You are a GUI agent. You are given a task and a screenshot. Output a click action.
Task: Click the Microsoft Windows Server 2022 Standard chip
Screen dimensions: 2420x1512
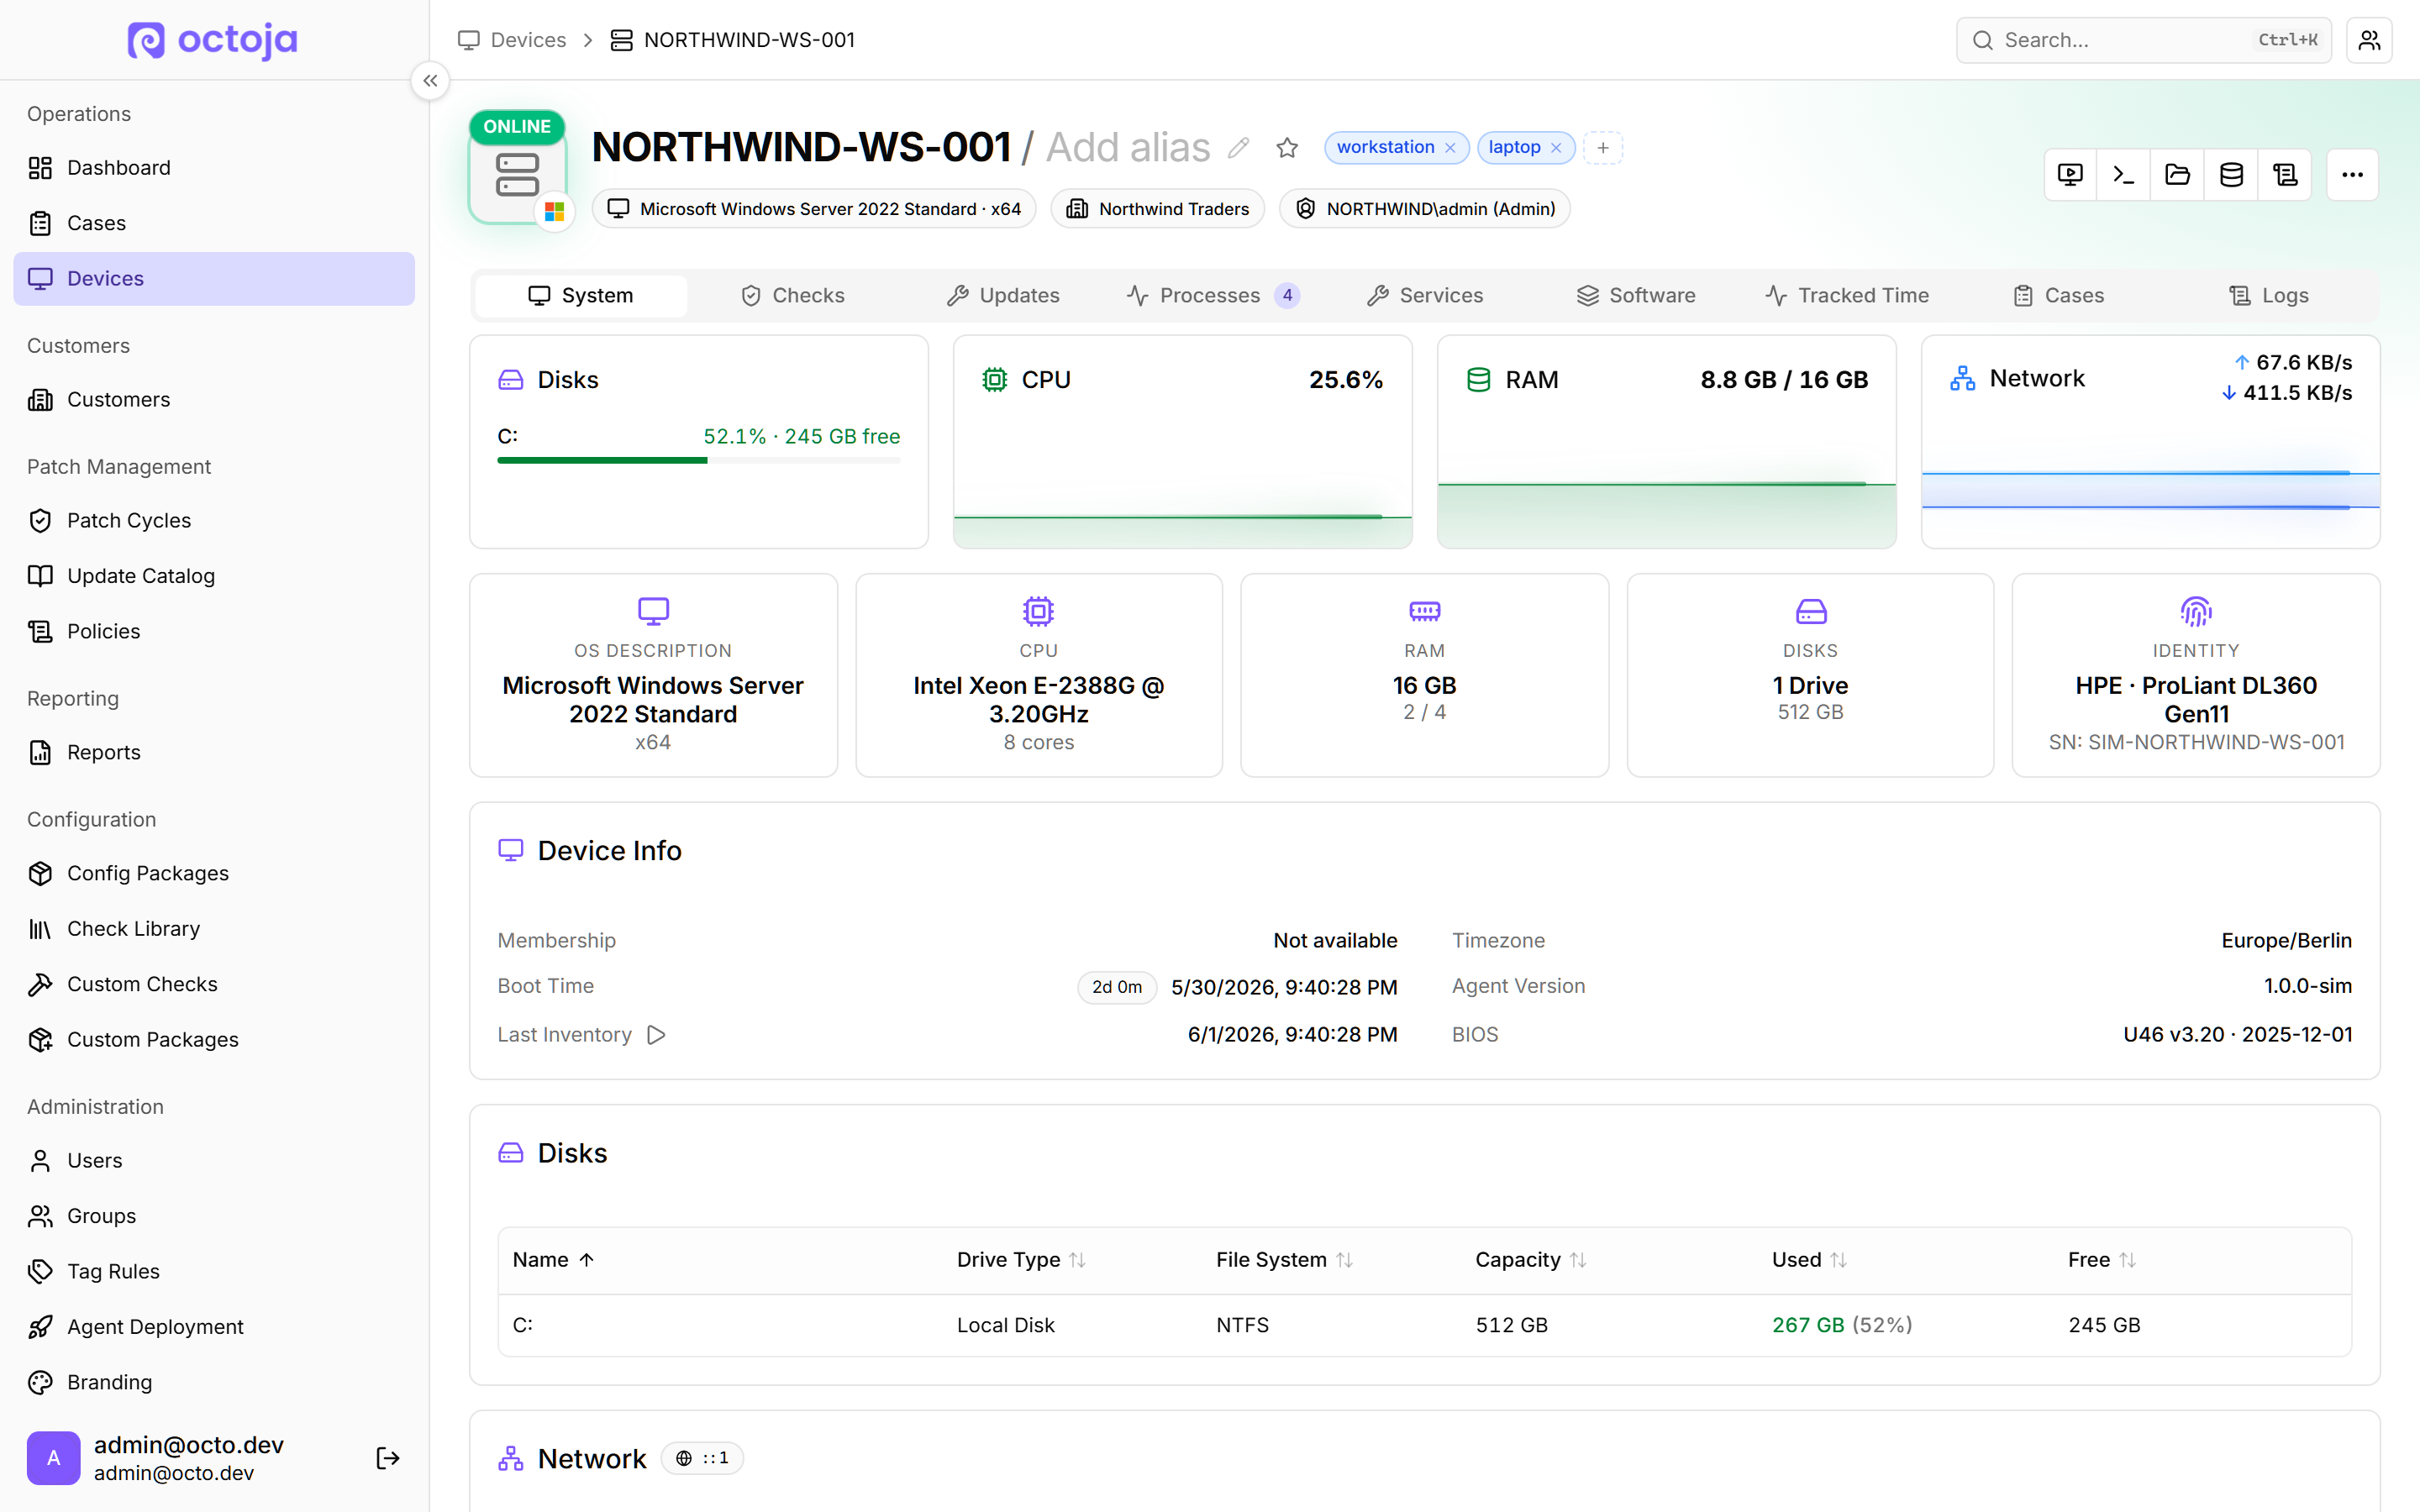tap(814, 209)
